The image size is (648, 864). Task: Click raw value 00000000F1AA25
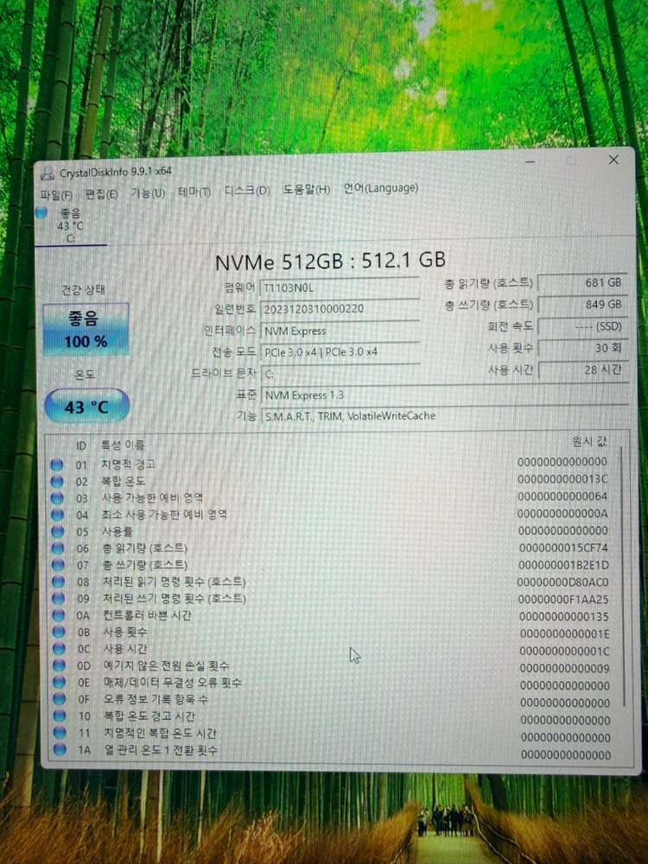[x=563, y=600]
